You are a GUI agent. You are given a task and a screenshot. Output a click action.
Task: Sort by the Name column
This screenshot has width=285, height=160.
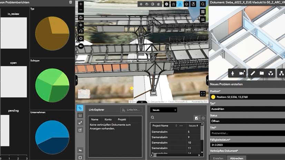(x=95, y=119)
